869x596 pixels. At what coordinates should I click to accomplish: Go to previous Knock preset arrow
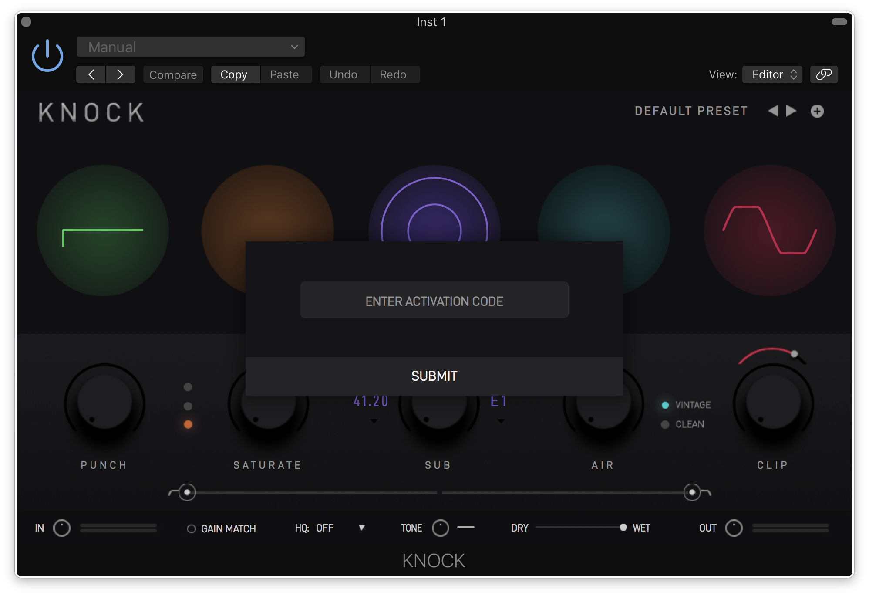[x=773, y=111]
